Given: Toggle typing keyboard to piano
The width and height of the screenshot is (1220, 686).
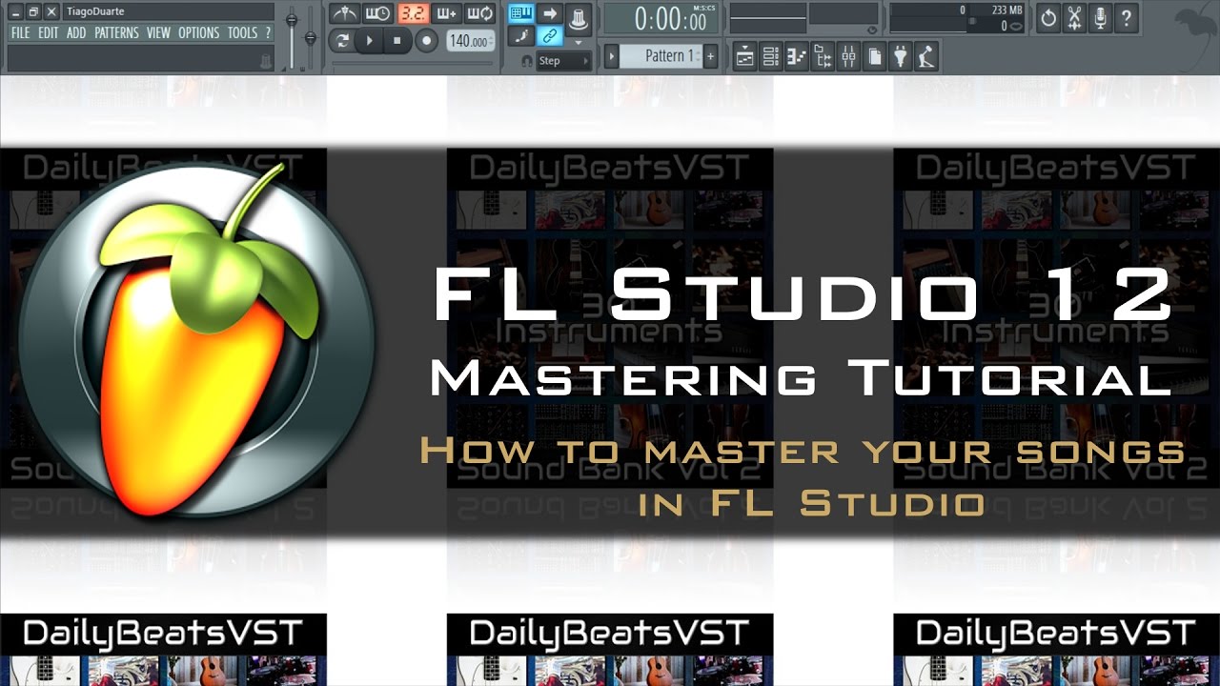Looking at the screenshot, I should pyautogui.click(x=520, y=13).
